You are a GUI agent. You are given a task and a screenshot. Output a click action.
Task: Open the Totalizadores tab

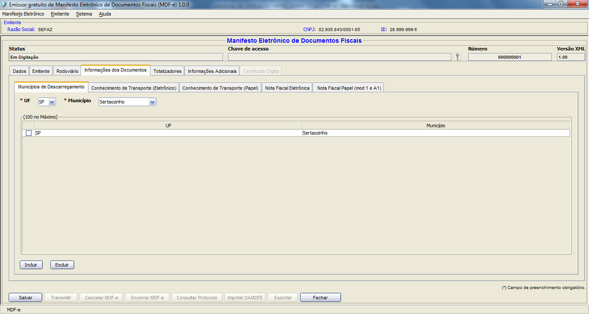click(x=167, y=71)
